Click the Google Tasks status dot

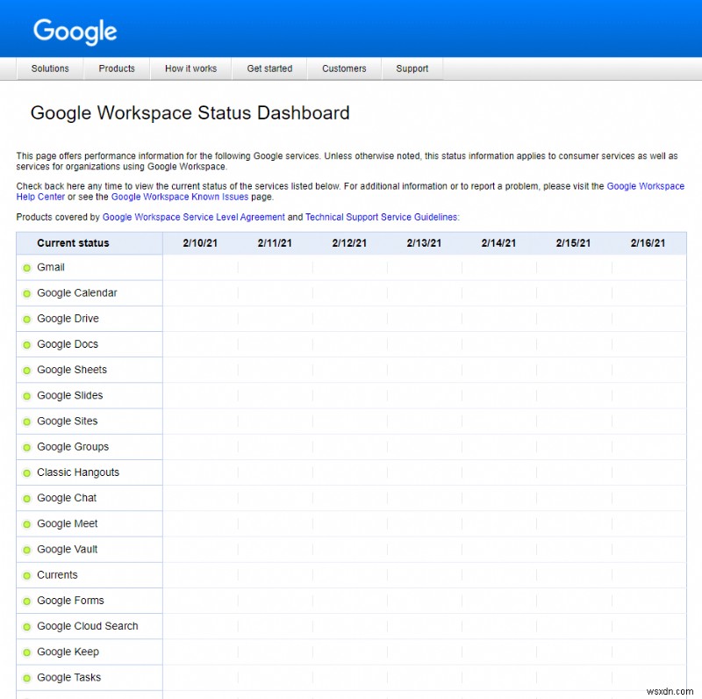[x=27, y=678]
